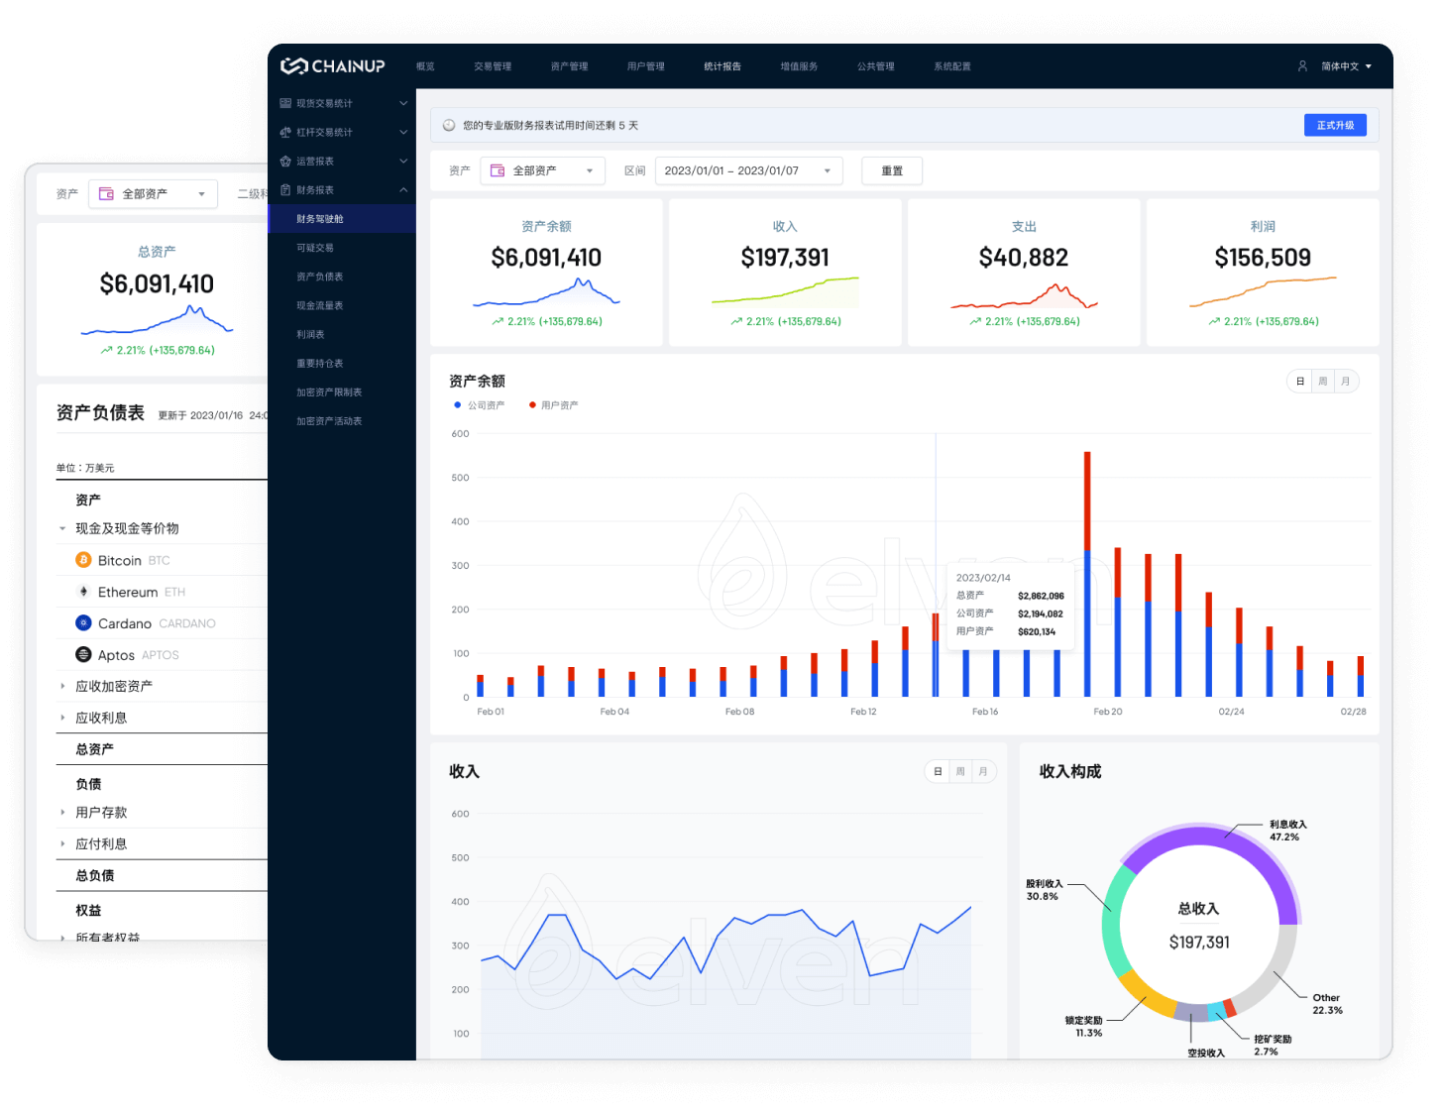Switch 资产余额 chart to 月 view
1443x1116 pixels.
pyautogui.click(x=1345, y=381)
